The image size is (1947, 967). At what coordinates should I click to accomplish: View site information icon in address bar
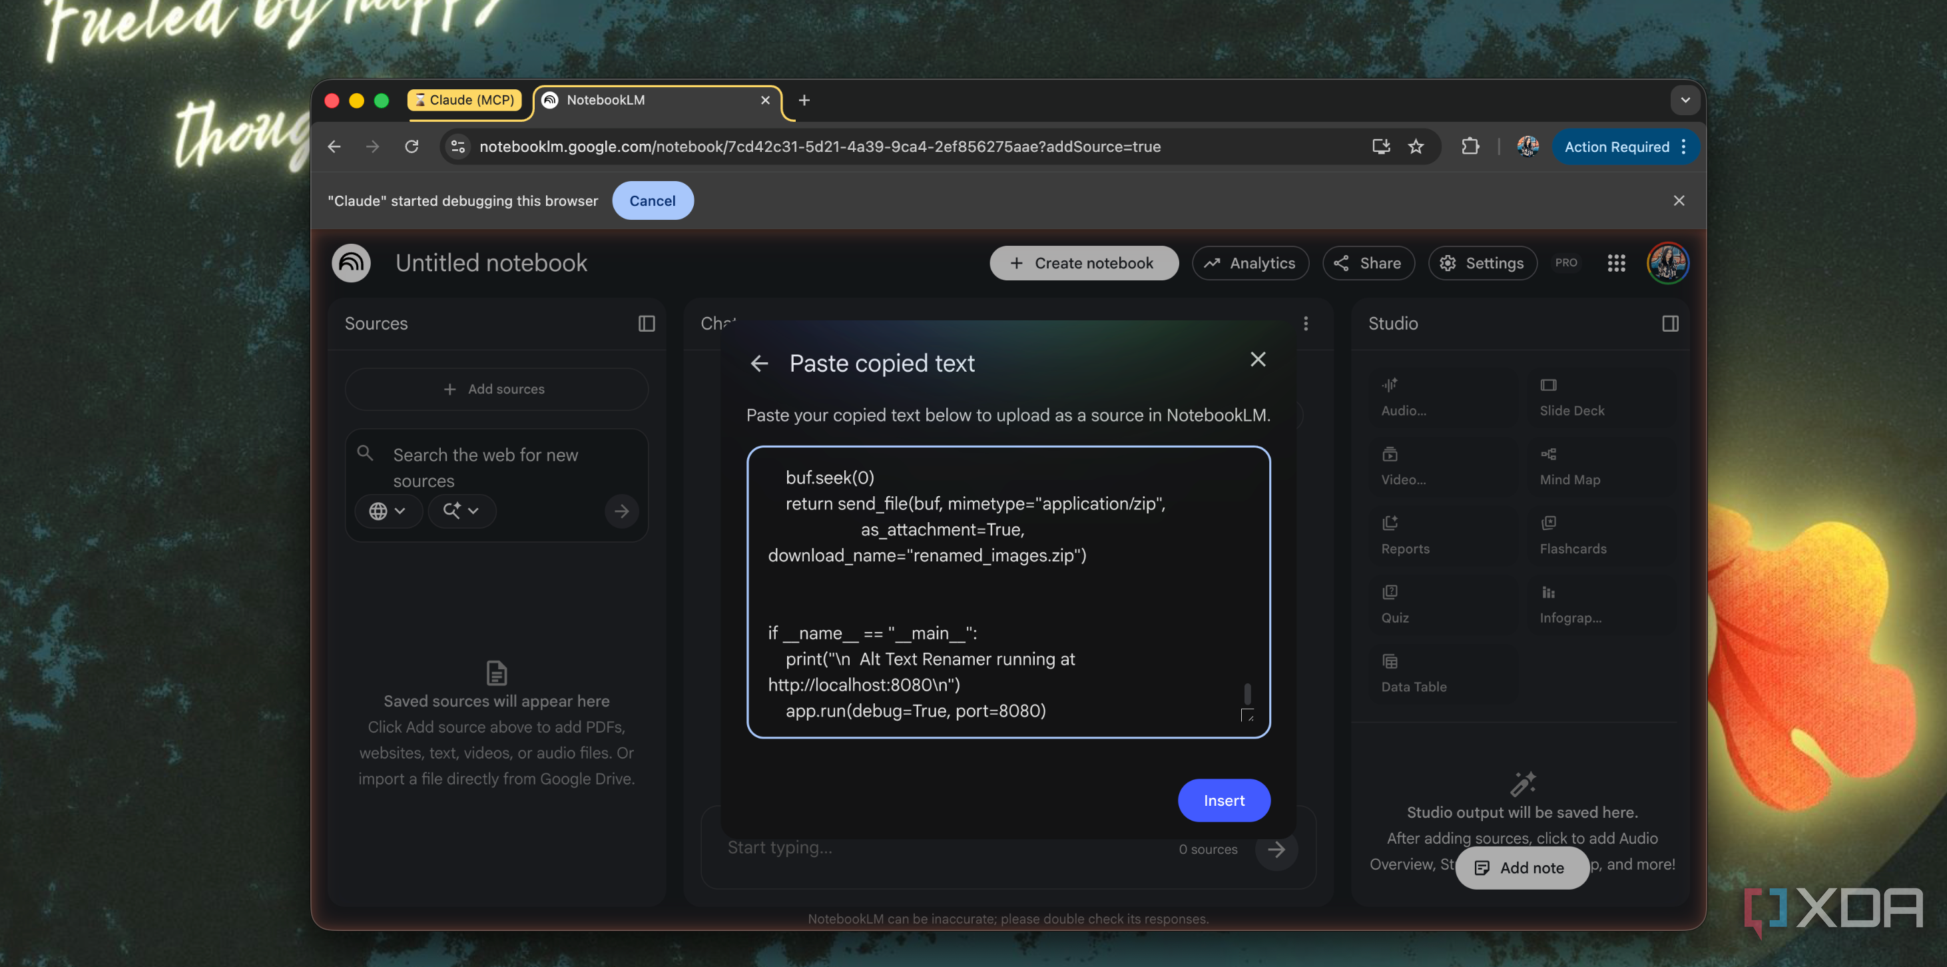(458, 147)
